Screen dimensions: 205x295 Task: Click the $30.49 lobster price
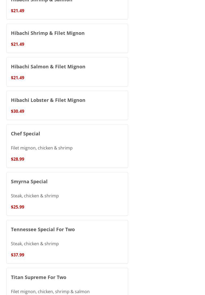[18, 111]
